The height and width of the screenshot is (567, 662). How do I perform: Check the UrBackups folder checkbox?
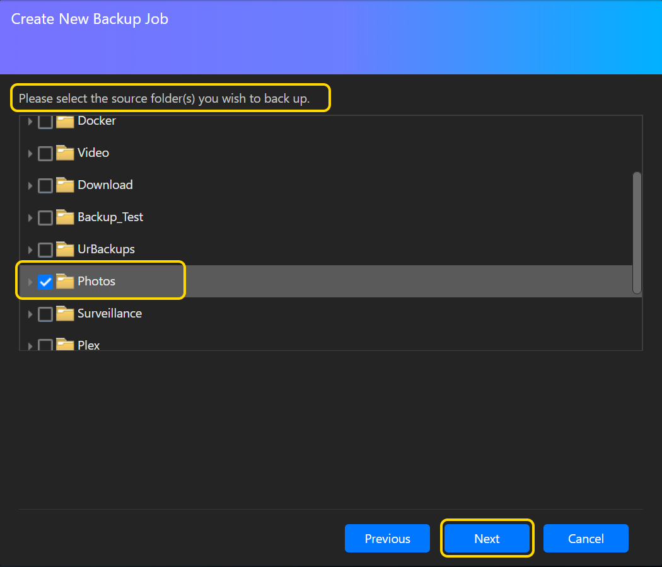coord(45,249)
